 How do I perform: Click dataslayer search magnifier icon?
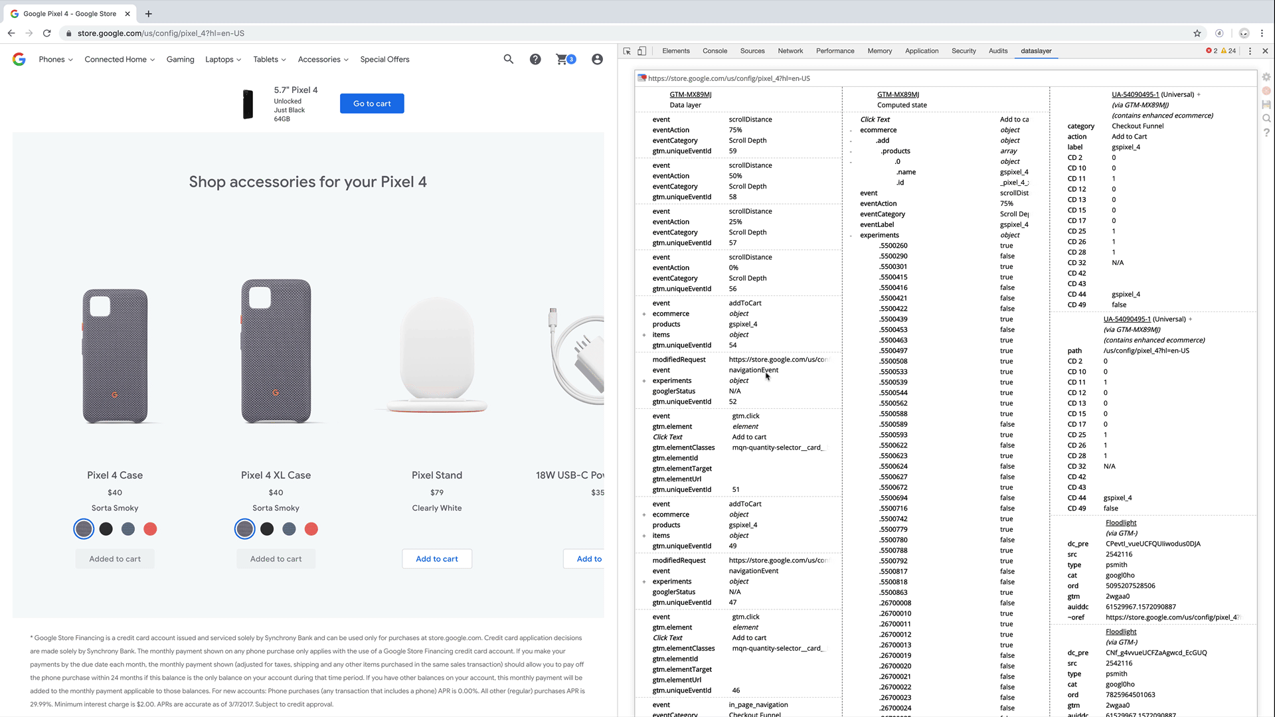(1266, 119)
